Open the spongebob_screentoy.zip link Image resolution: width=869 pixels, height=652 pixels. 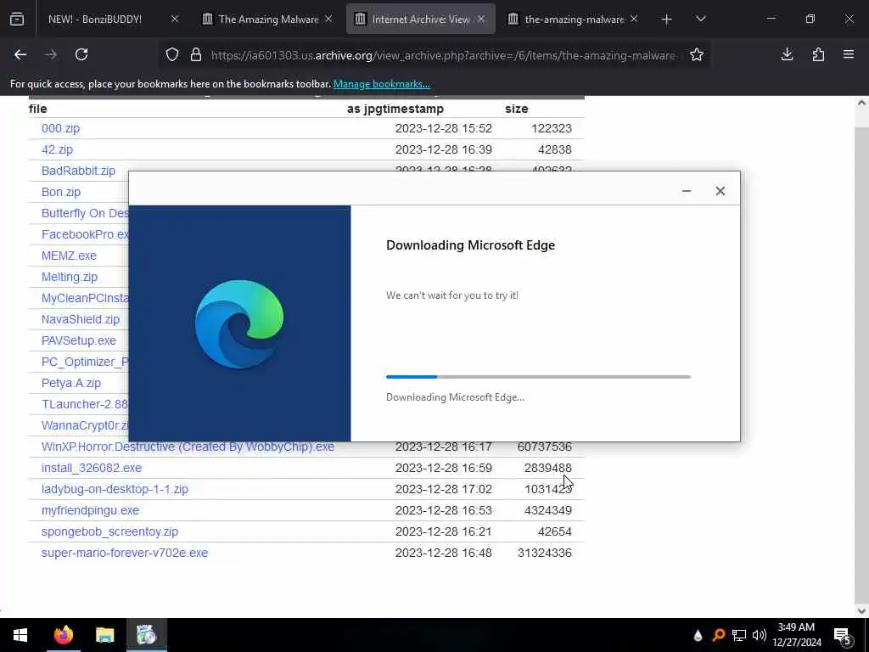coord(109,531)
